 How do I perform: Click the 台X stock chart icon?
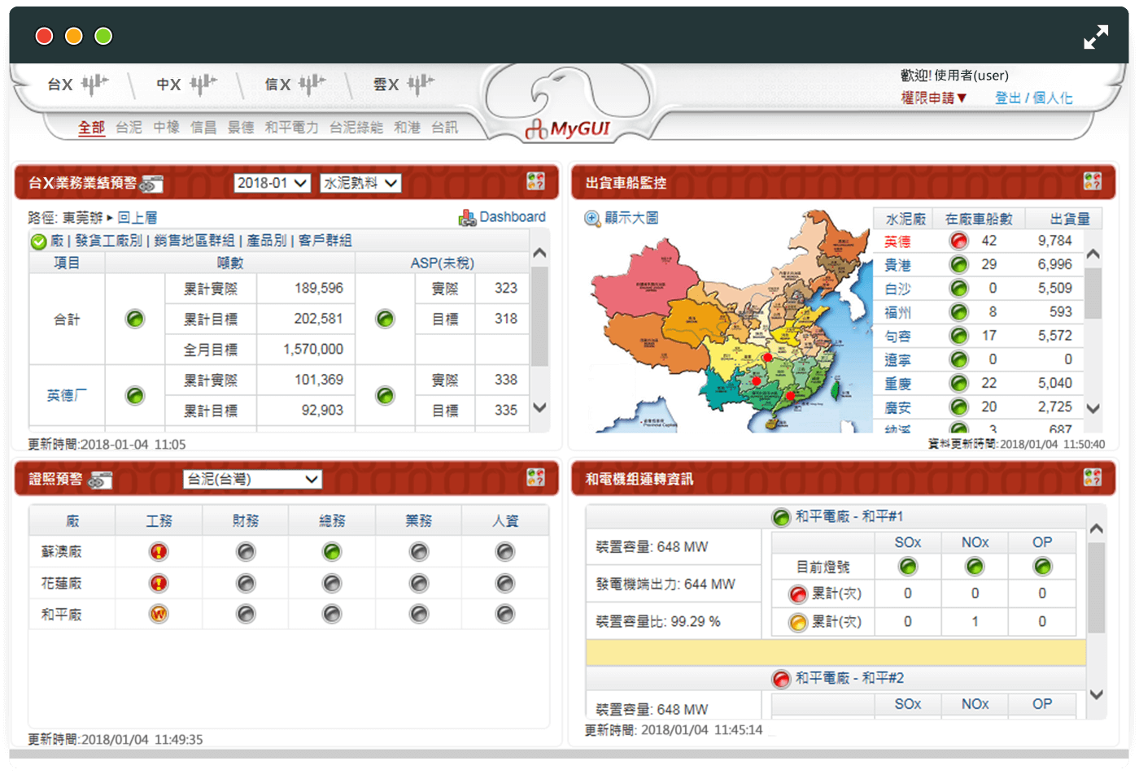tap(94, 84)
